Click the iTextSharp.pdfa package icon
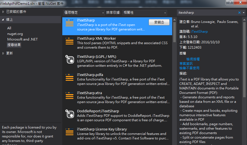Image resolution: width=247 pixels, height=145 pixels. click(x=70, y=77)
